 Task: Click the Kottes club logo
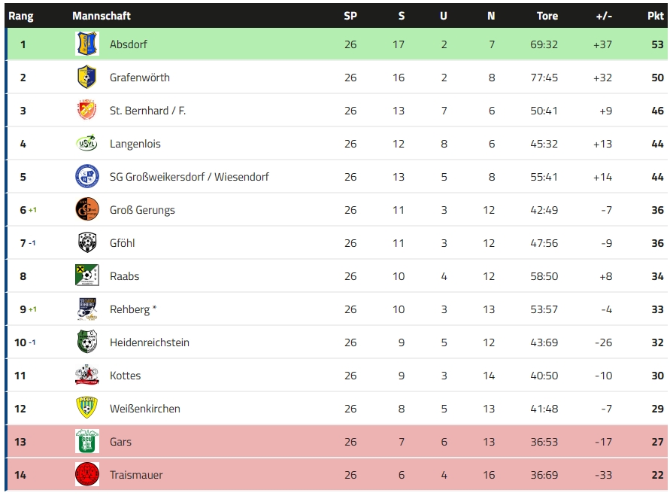[87, 375]
